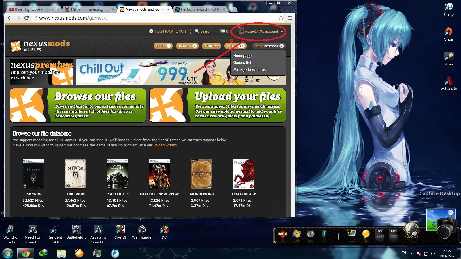Image resolution: width=461 pixels, height=259 pixels.
Task: Select the Battlefield 3 desktop shortcut
Action: click(76, 232)
